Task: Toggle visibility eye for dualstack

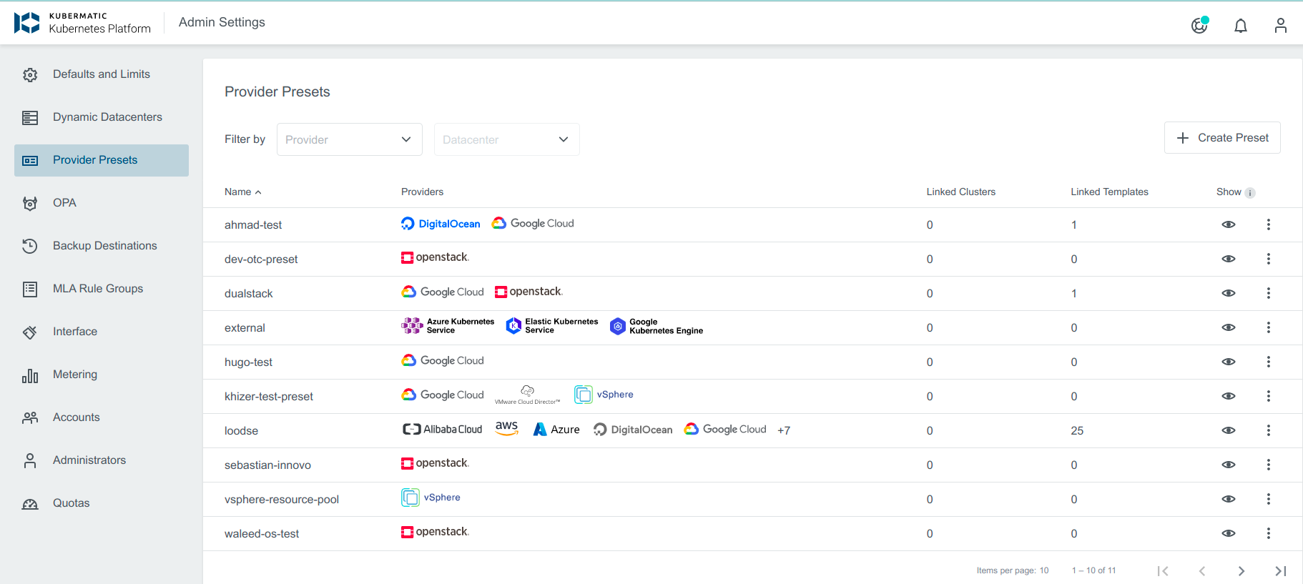Action: pos(1229,293)
